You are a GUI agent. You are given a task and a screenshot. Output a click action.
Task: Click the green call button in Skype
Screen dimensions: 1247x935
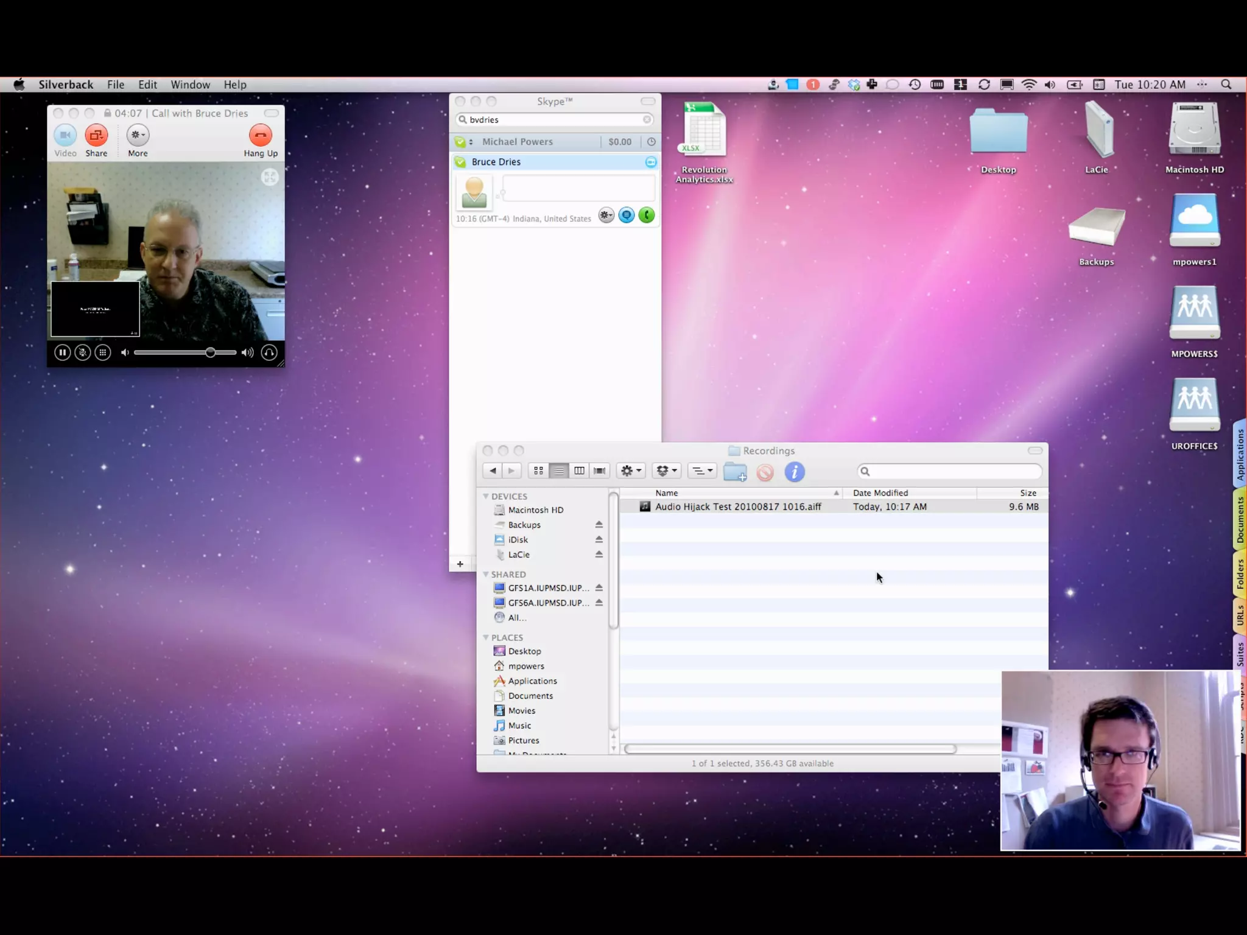point(647,215)
